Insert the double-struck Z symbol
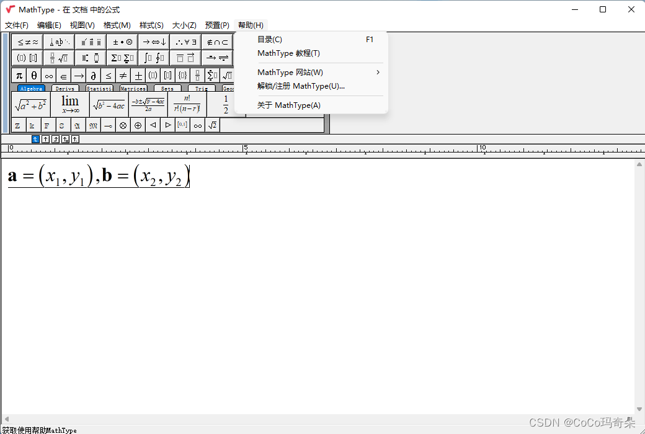 click(x=18, y=125)
